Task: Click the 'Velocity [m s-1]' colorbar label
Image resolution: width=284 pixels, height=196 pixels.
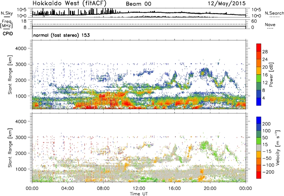Action: click(278, 148)
